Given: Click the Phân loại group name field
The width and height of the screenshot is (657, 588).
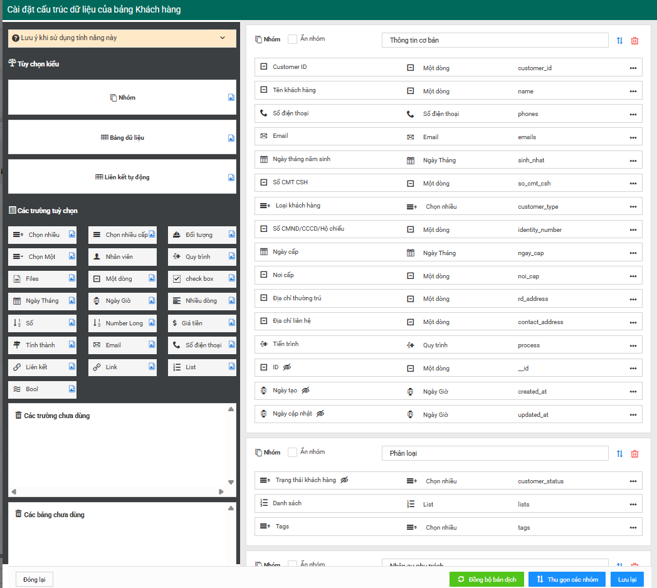Looking at the screenshot, I should point(495,453).
